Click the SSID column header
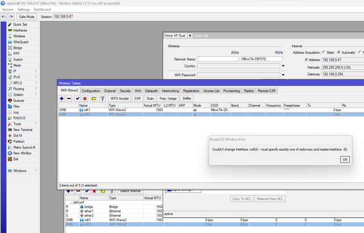This screenshot has height=233, width=364. pyautogui.click(x=220, y=105)
